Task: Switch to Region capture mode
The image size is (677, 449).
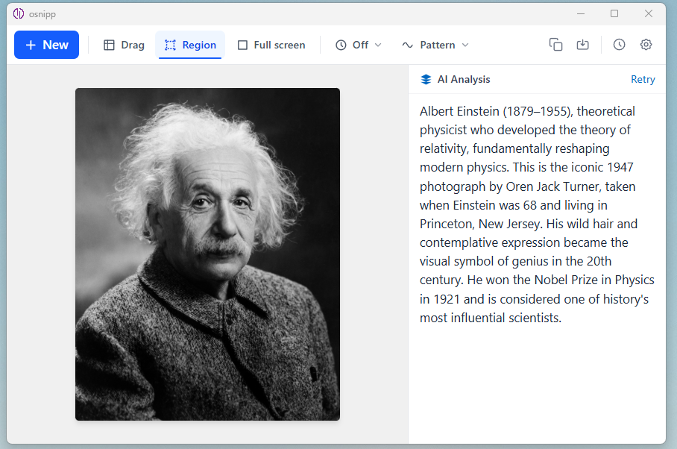Action: click(x=189, y=45)
